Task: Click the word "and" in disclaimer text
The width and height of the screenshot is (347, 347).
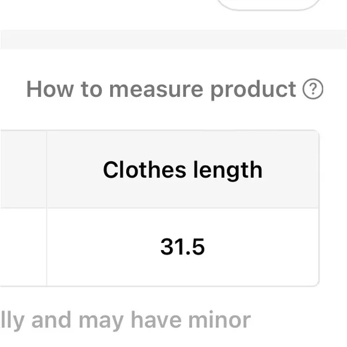Action: 51,320
